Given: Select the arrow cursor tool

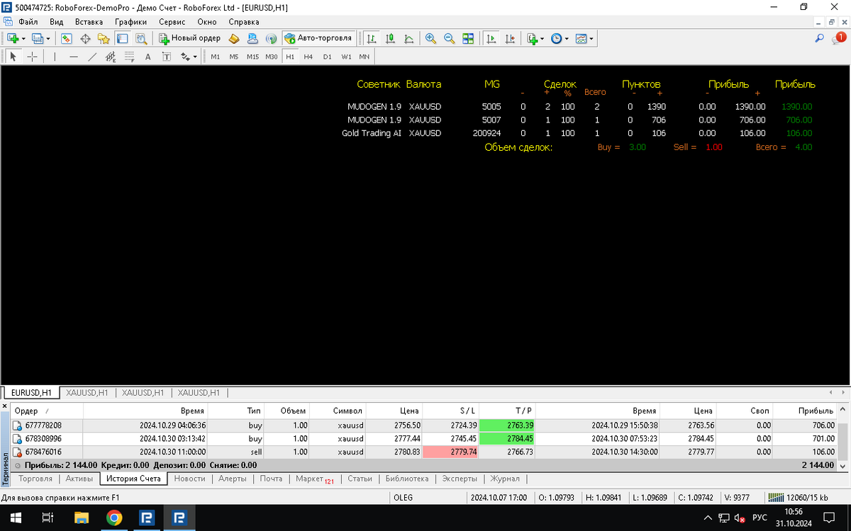Looking at the screenshot, I should coord(13,57).
